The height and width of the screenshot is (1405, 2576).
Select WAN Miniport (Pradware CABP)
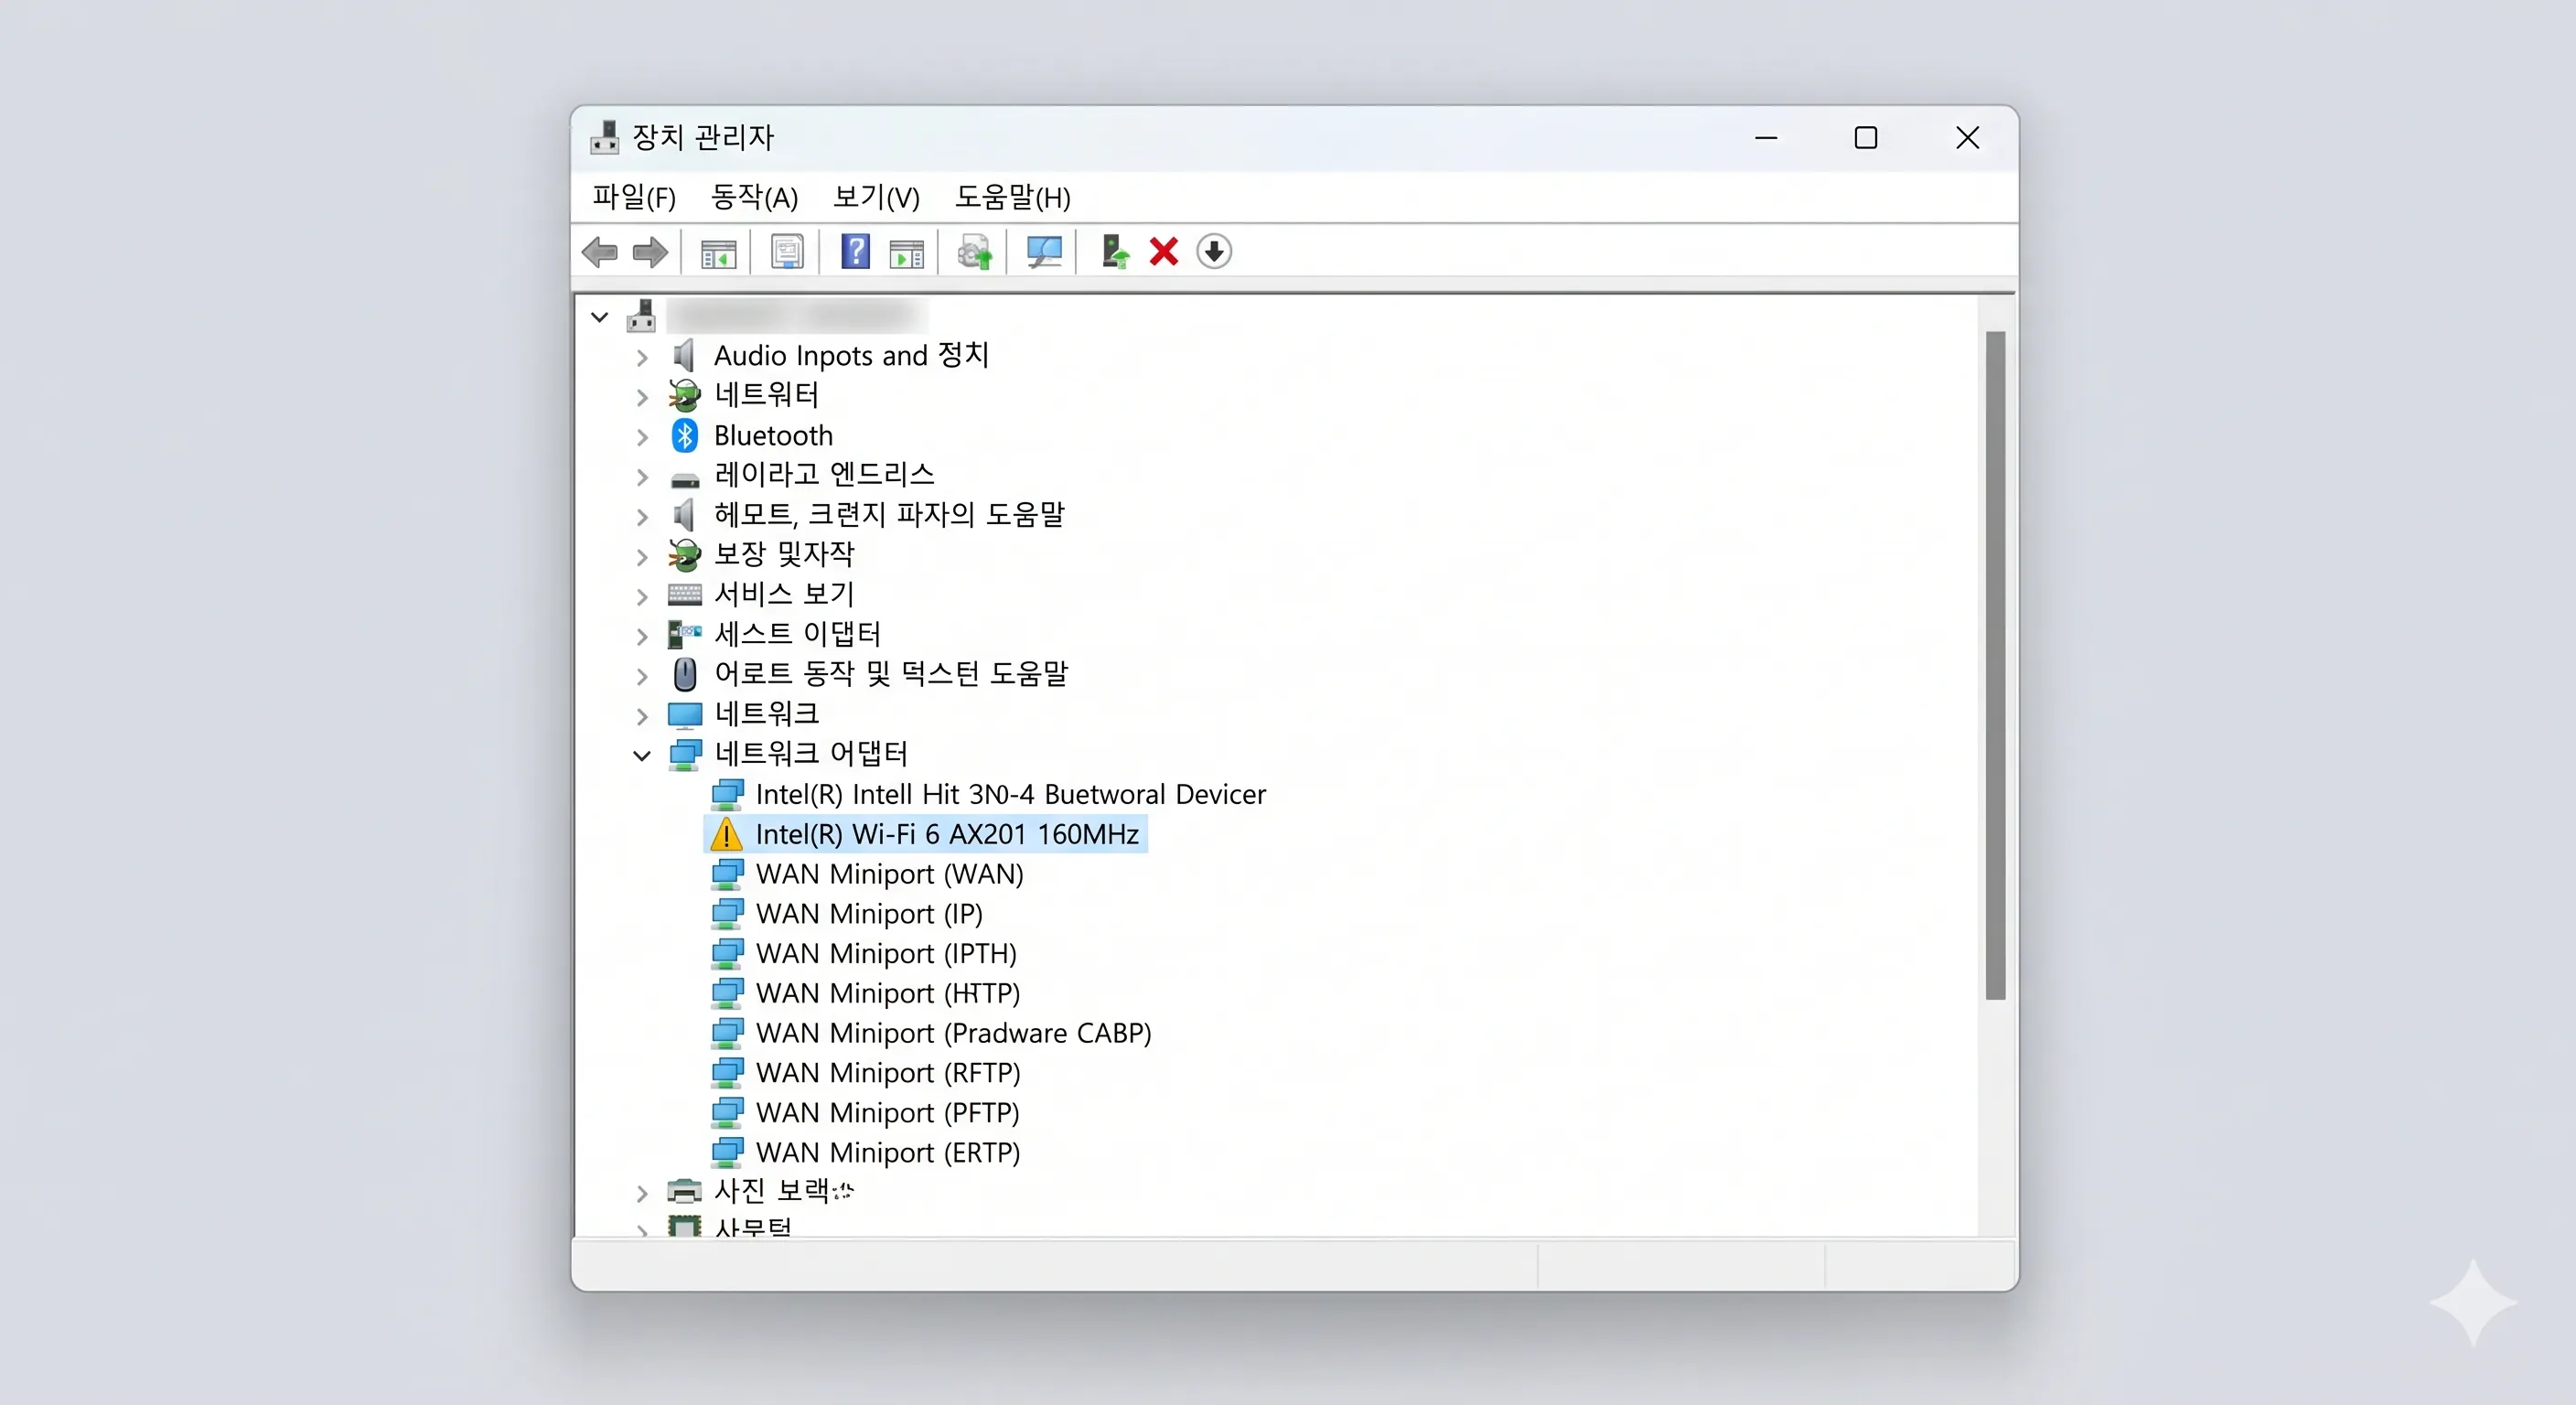pos(954,1033)
